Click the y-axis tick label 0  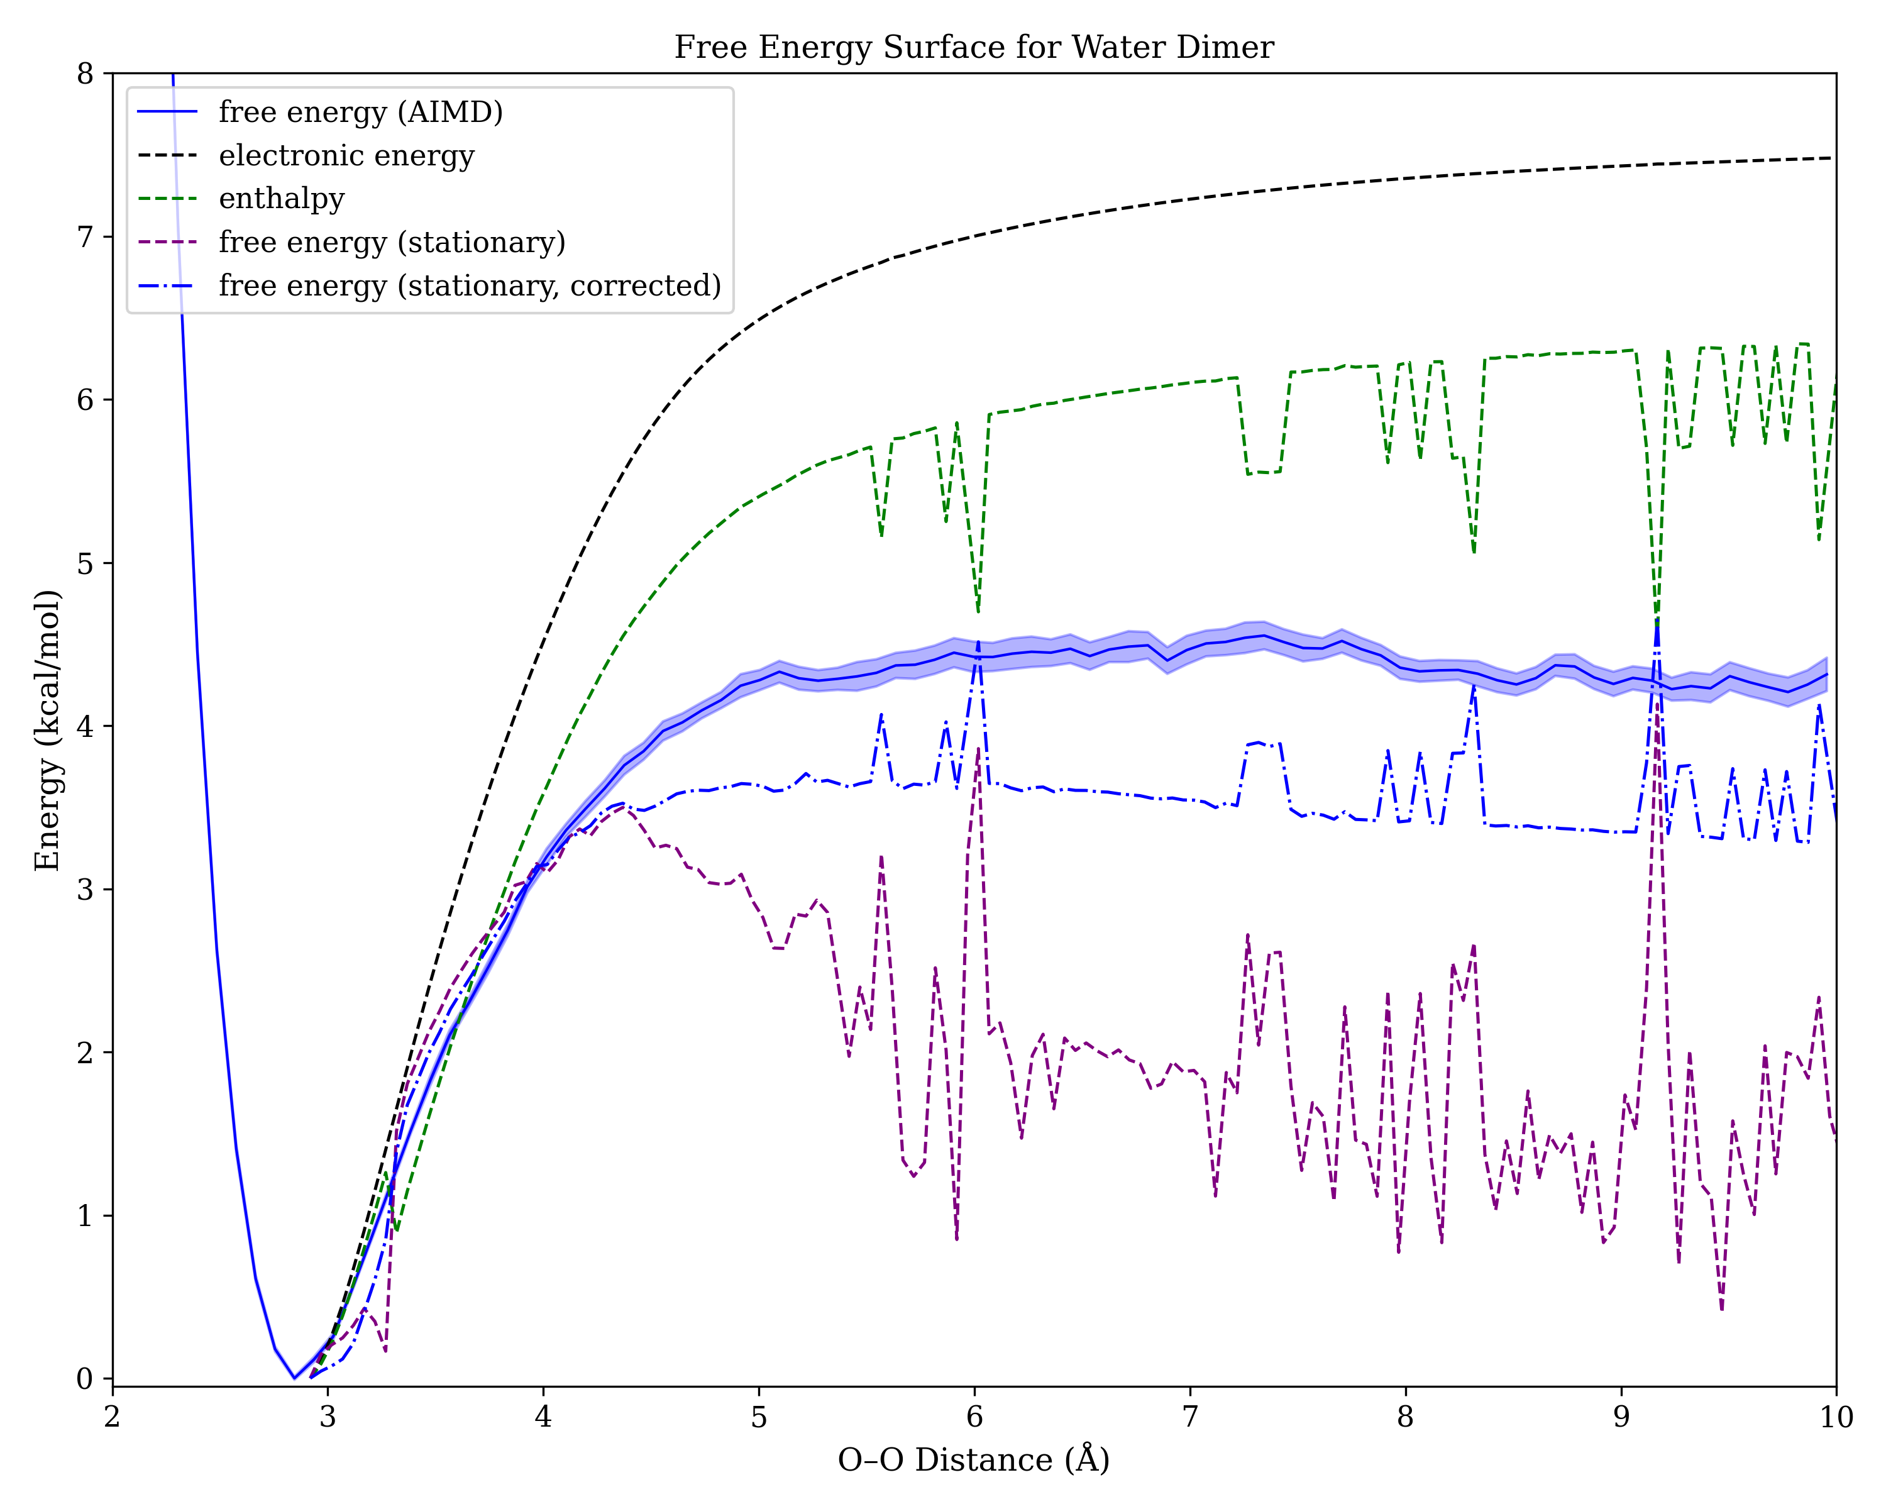point(85,1379)
